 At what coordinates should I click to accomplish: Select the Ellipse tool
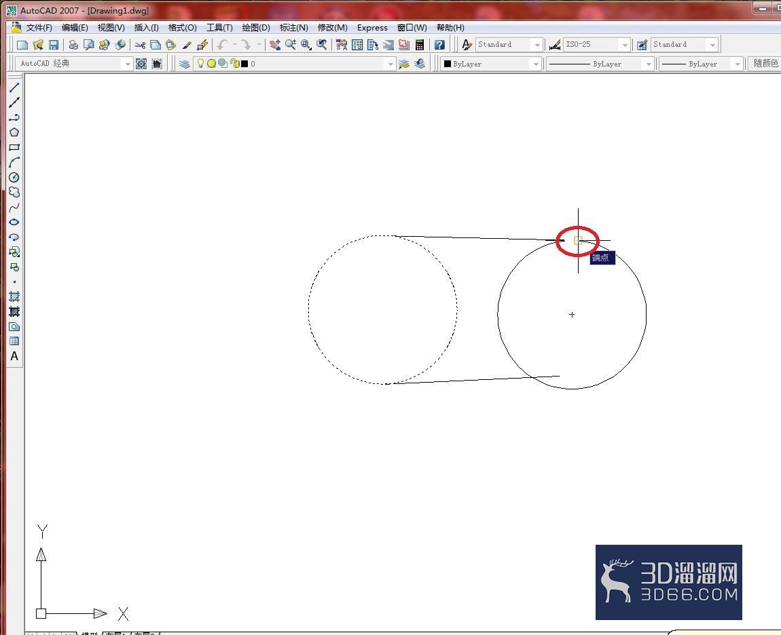pos(14,222)
